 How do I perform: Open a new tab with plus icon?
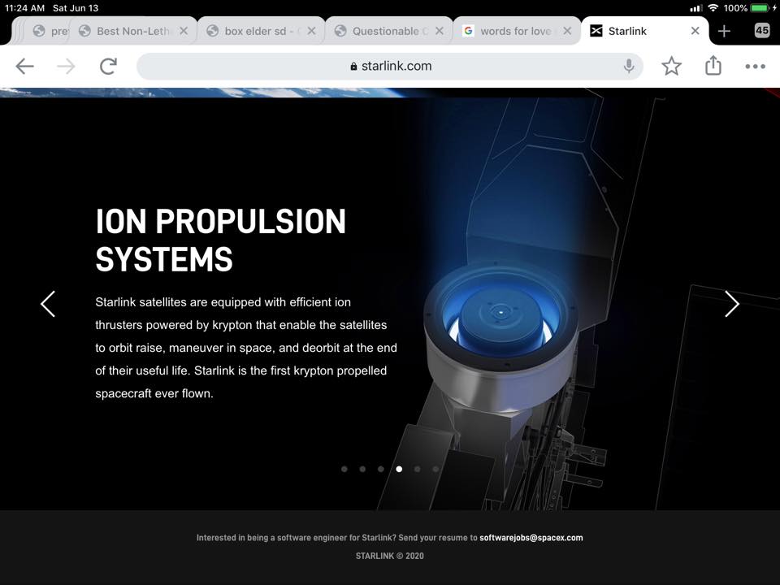point(724,31)
